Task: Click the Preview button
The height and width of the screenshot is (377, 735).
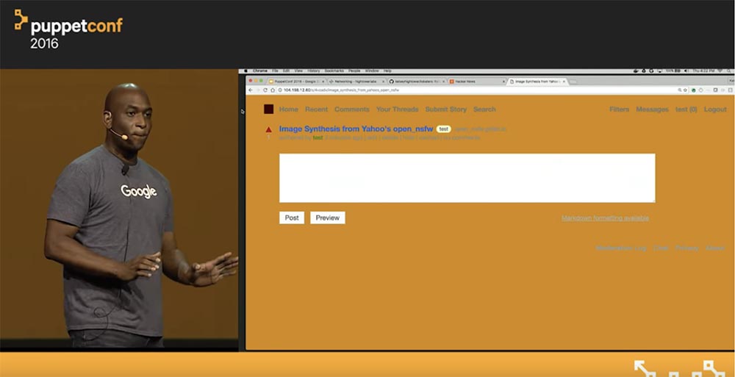Action: pos(328,218)
